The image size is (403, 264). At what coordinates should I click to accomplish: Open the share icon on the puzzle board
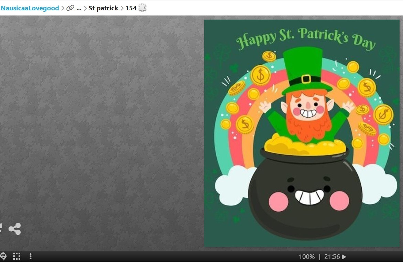point(15,229)
